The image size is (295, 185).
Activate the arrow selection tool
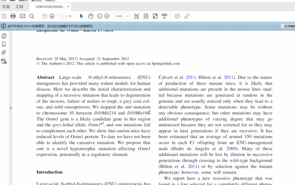click(81, 16)
